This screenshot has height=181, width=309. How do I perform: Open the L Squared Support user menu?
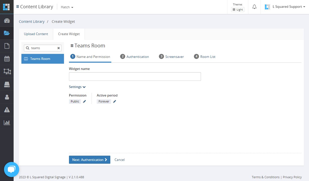click(x=289, y=7)
